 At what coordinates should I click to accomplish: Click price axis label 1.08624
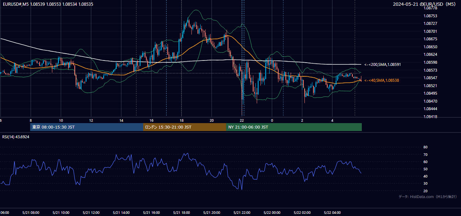coord(430,54)
